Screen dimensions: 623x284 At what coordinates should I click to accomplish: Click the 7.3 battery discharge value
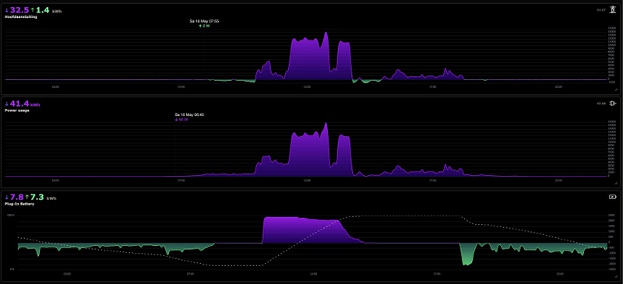37,198
